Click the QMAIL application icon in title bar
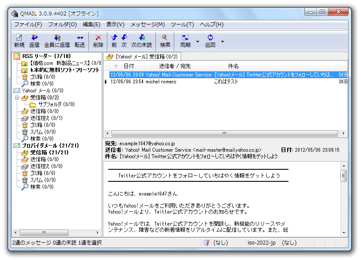 [x=15, y=14]
